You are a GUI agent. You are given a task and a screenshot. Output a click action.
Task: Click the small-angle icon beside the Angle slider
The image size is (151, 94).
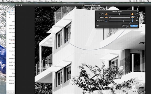pos(106,14)
